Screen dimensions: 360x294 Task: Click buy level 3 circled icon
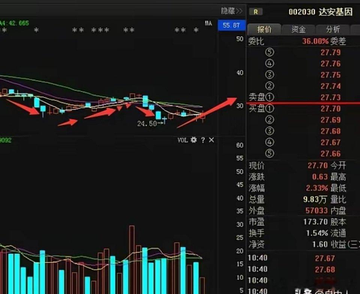pos(270,131)
